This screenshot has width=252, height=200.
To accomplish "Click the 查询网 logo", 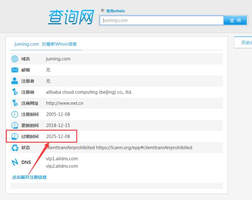I will click(71, 17).
